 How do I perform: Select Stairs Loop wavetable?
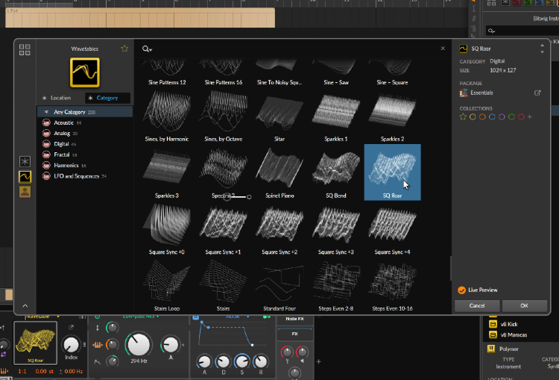pyautogui.click(x=167, y=285)
